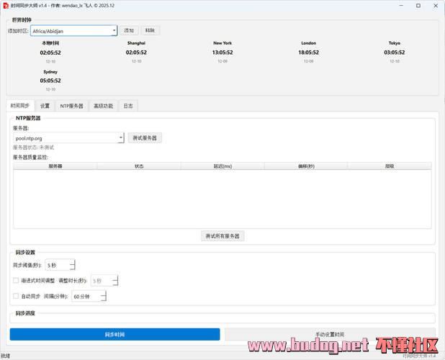Click the 手动设置时间 button

(330, 334)
